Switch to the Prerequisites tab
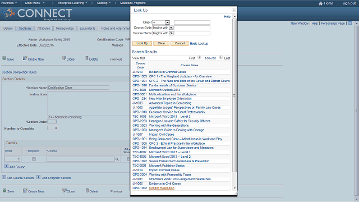Viewport: 359px width, 202px height. pyautogui.click(x=65, y=29)
